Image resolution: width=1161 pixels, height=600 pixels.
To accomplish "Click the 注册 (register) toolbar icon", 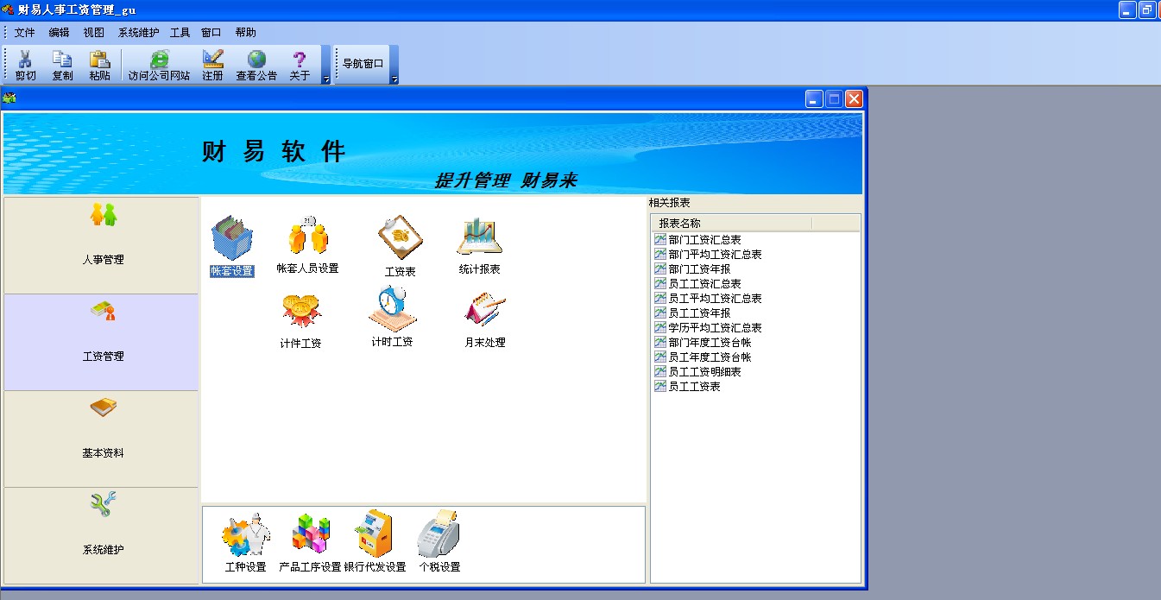I will click(212, 65).
